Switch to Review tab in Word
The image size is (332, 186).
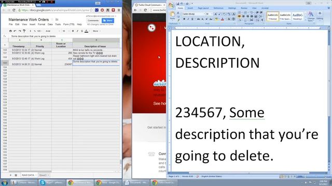click(244, 8)
